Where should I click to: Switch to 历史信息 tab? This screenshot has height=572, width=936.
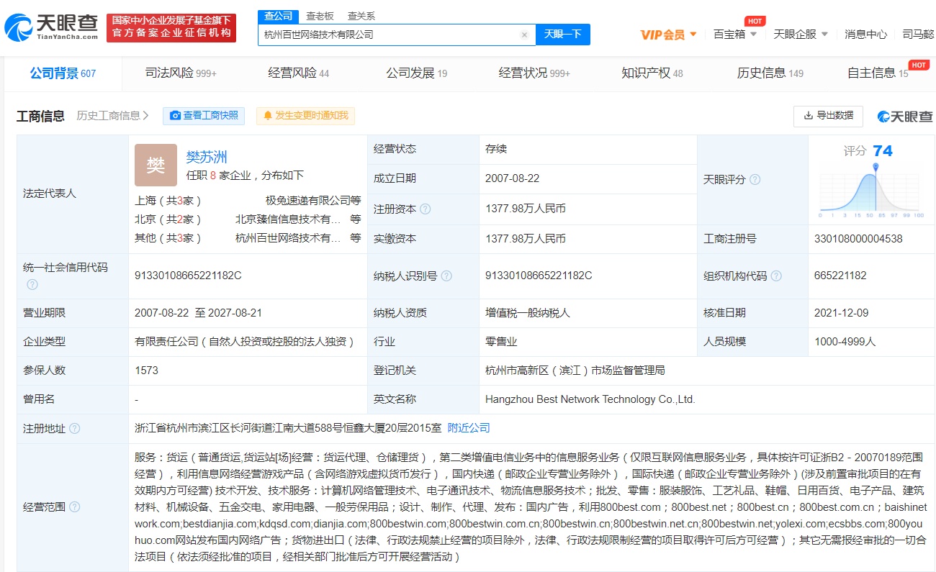click(x=770, y=73)
